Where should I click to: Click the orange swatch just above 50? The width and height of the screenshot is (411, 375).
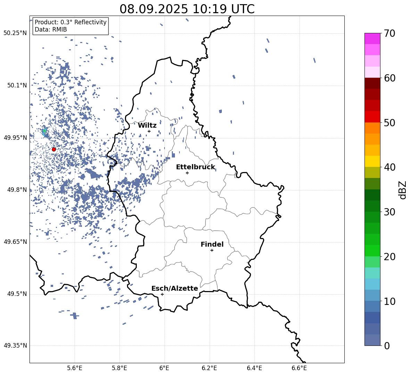372,128
